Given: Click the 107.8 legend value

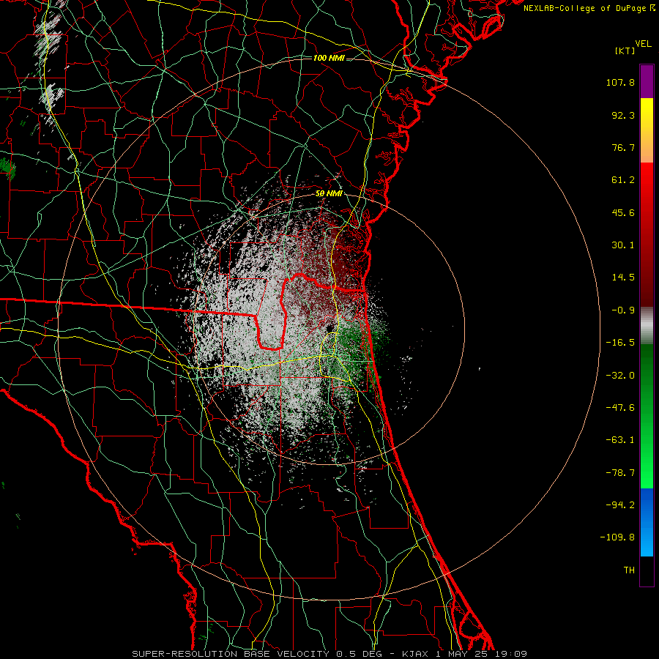Looking at the screenshot, I should coord(620,82).
